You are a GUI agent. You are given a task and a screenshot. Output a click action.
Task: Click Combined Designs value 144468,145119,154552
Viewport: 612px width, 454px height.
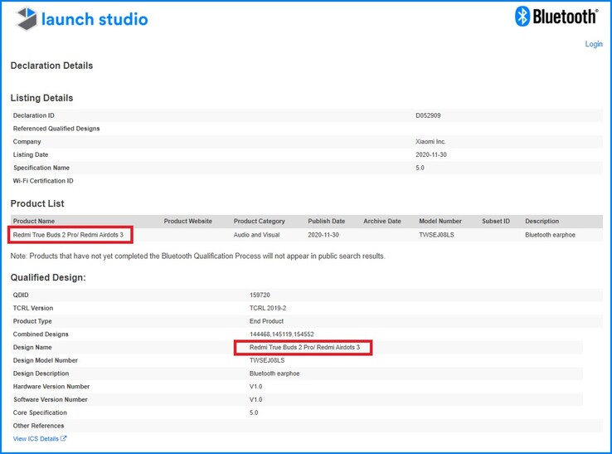pyautogui.click(x=283, y=334)
